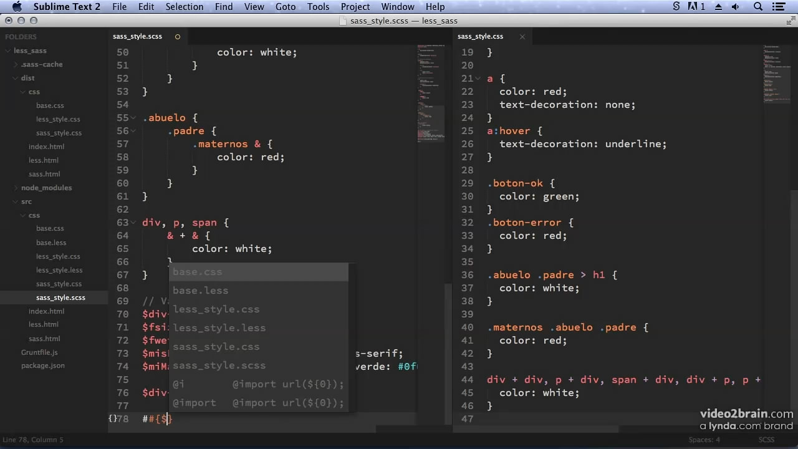Collapse the dist folder
Screen dimensions: 798x449
pos(16,78)
